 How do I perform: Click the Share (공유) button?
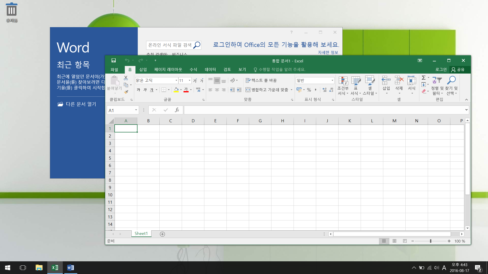click(x=458, y=70)
